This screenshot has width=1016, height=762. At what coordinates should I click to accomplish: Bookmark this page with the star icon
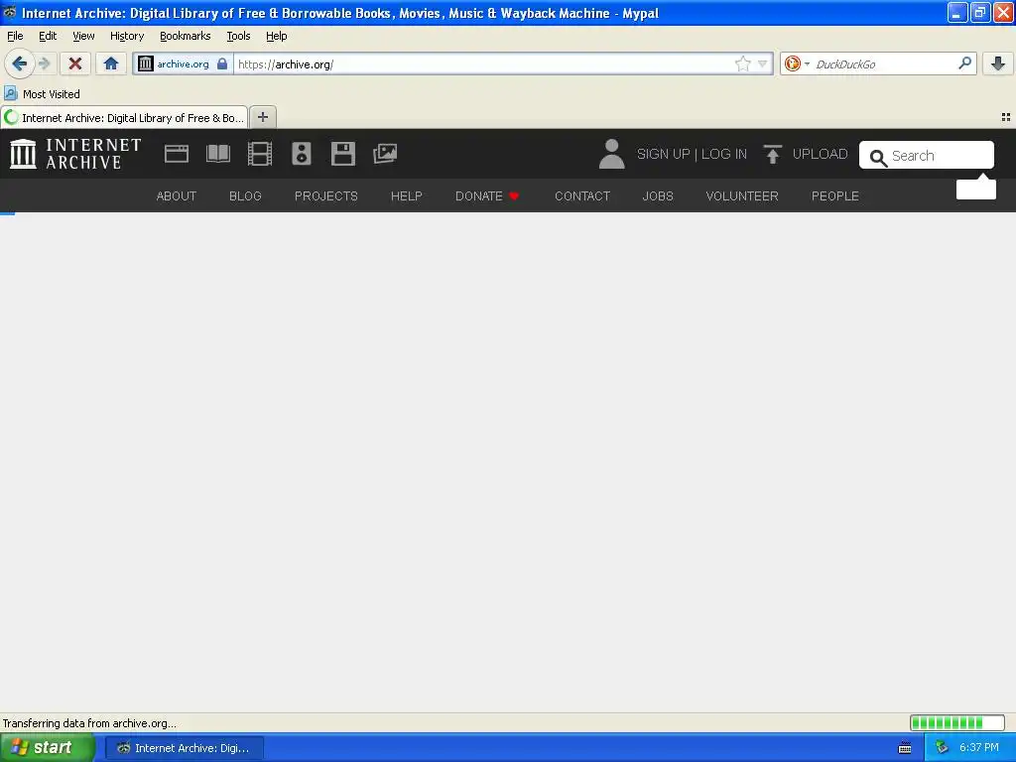(742, 63)
